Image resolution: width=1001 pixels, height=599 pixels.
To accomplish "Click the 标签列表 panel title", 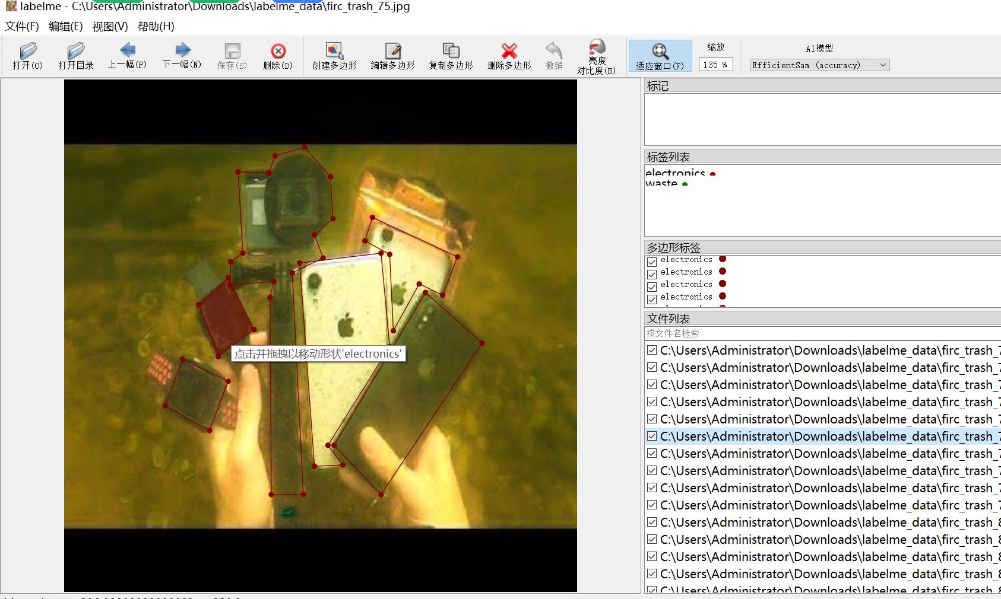I will (x=669, y=157).
